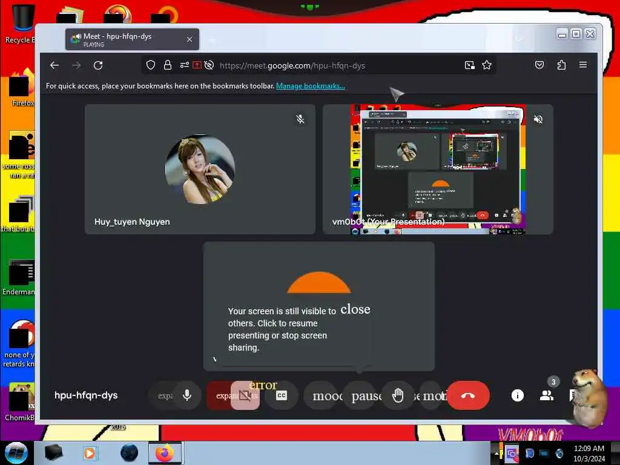Open the media player taskbar icon
Screen dimensions: 620x465
pyautogui.click(x=90, y=453)
